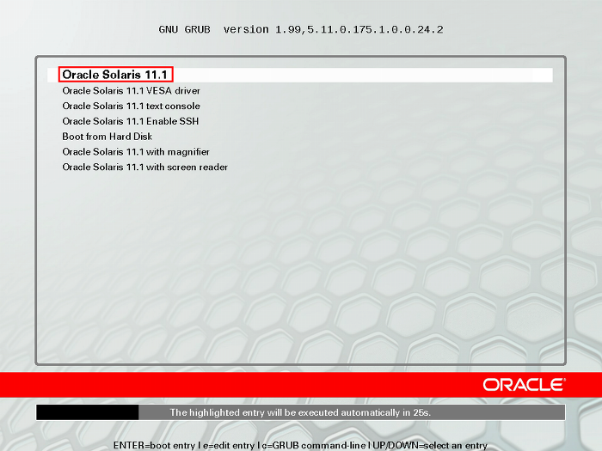This screenshot has width=602, height=451.
Task: Choose Oracle Solaris 11.1 VESA driver entry
Action: (132, 91)
